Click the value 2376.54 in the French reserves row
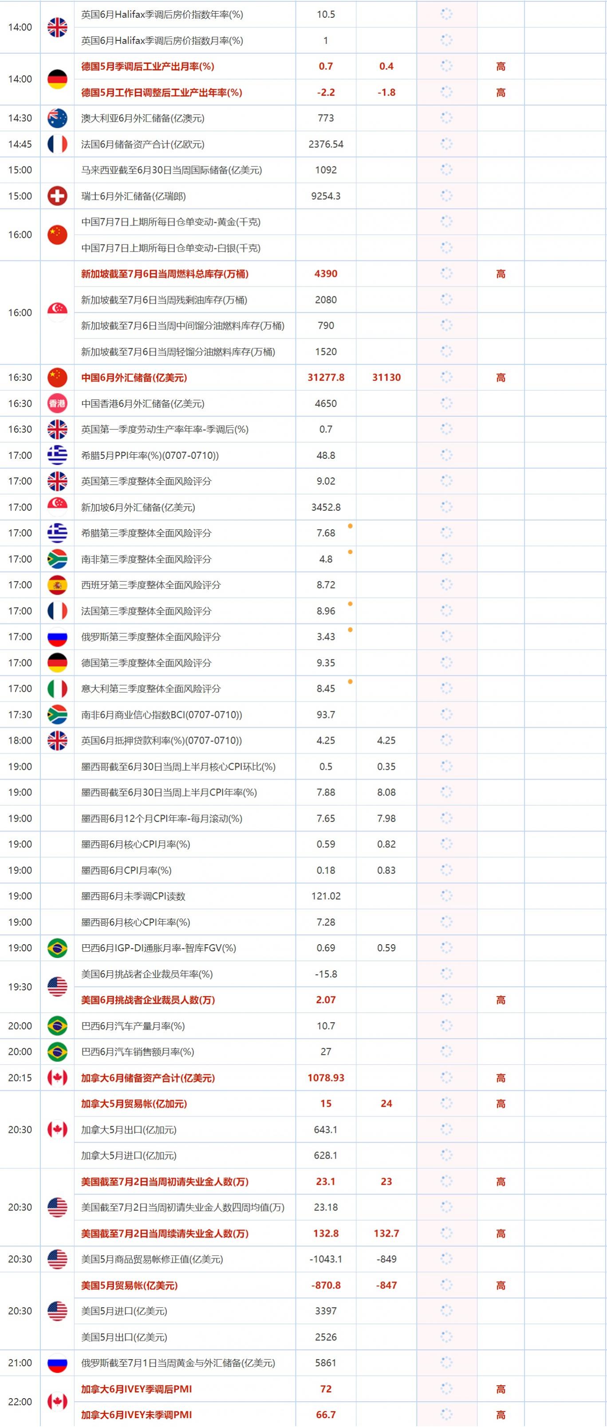 (x=326, y=144)
